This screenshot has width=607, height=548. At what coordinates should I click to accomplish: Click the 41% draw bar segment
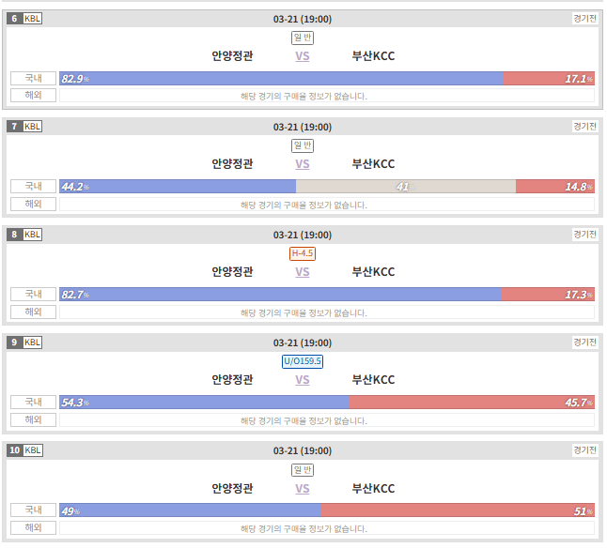pos(406,187)
